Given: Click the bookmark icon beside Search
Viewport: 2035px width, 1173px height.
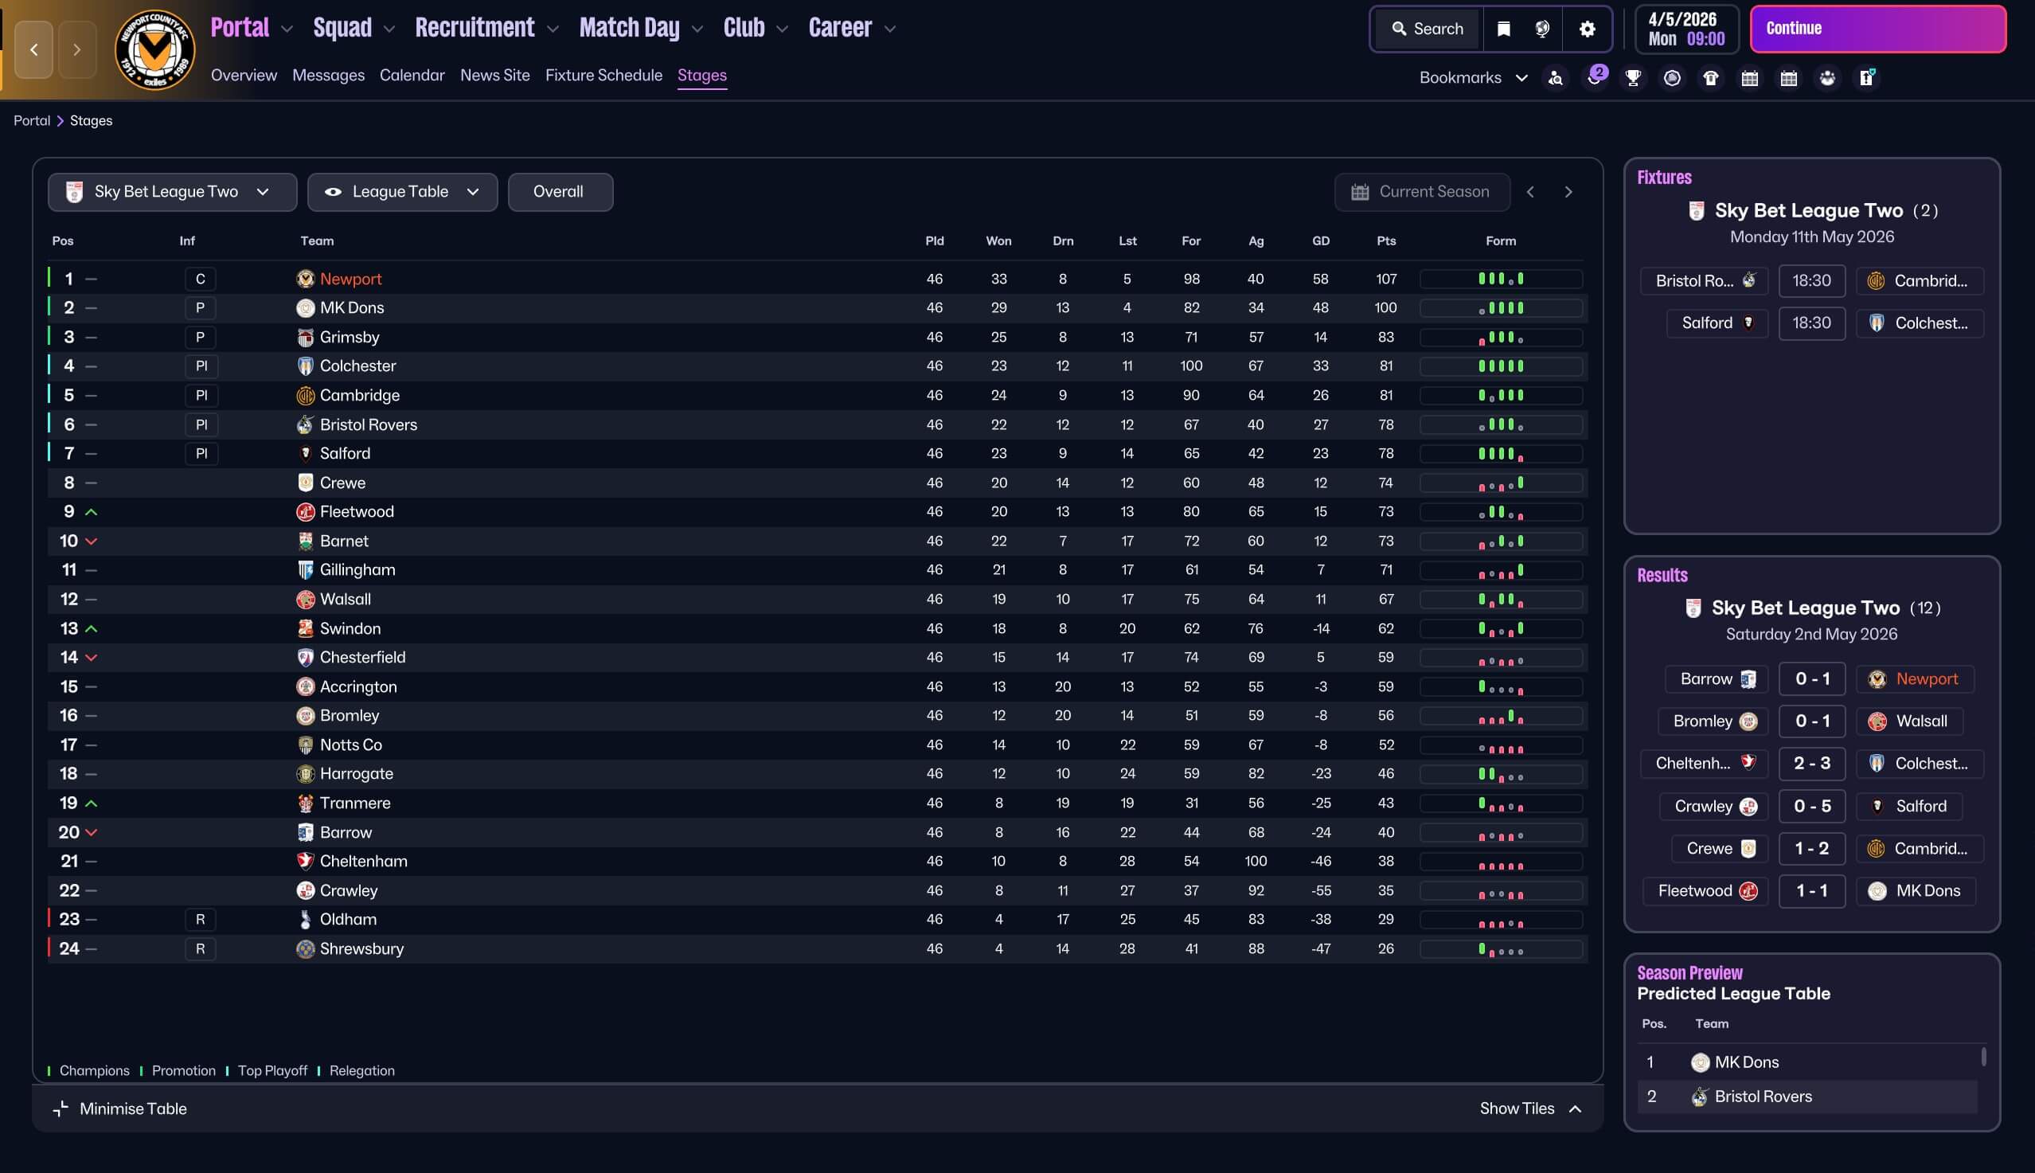Looking at the screenshot, I should [1502, 29].
